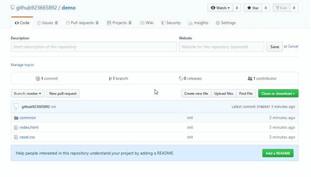View the 1 branch link
The height and width of the screenshot is (177, 311).
click(119, 78)
